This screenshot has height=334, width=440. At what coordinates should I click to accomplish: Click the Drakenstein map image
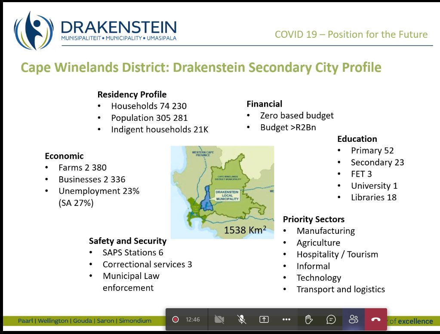[222, 193]
